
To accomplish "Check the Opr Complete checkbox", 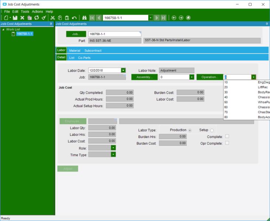I will point(227,143).
